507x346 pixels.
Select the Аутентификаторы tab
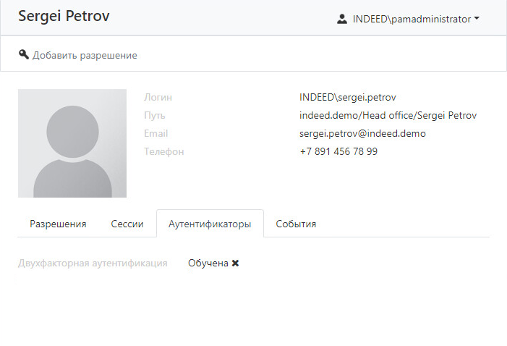(210, 224)
